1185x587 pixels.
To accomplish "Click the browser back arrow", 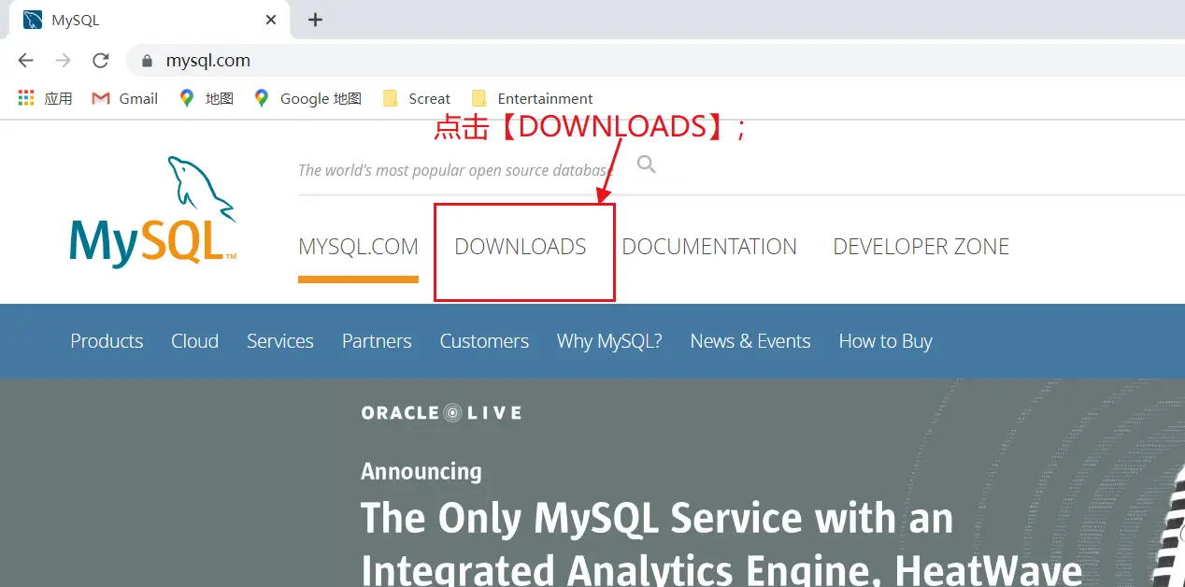I will tap(26, 61).
